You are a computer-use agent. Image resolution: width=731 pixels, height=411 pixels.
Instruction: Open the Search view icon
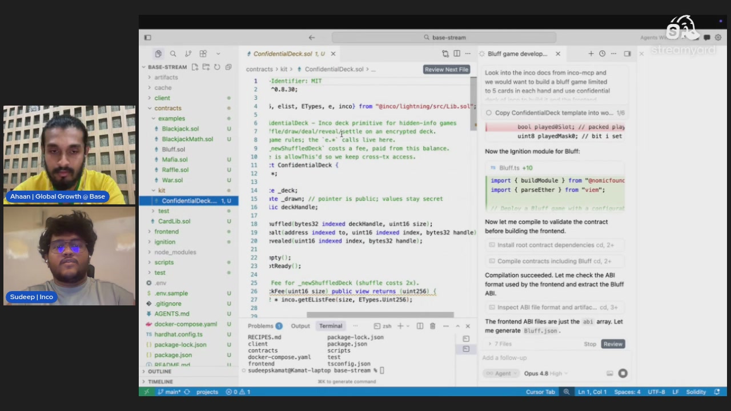pos(173,54)
